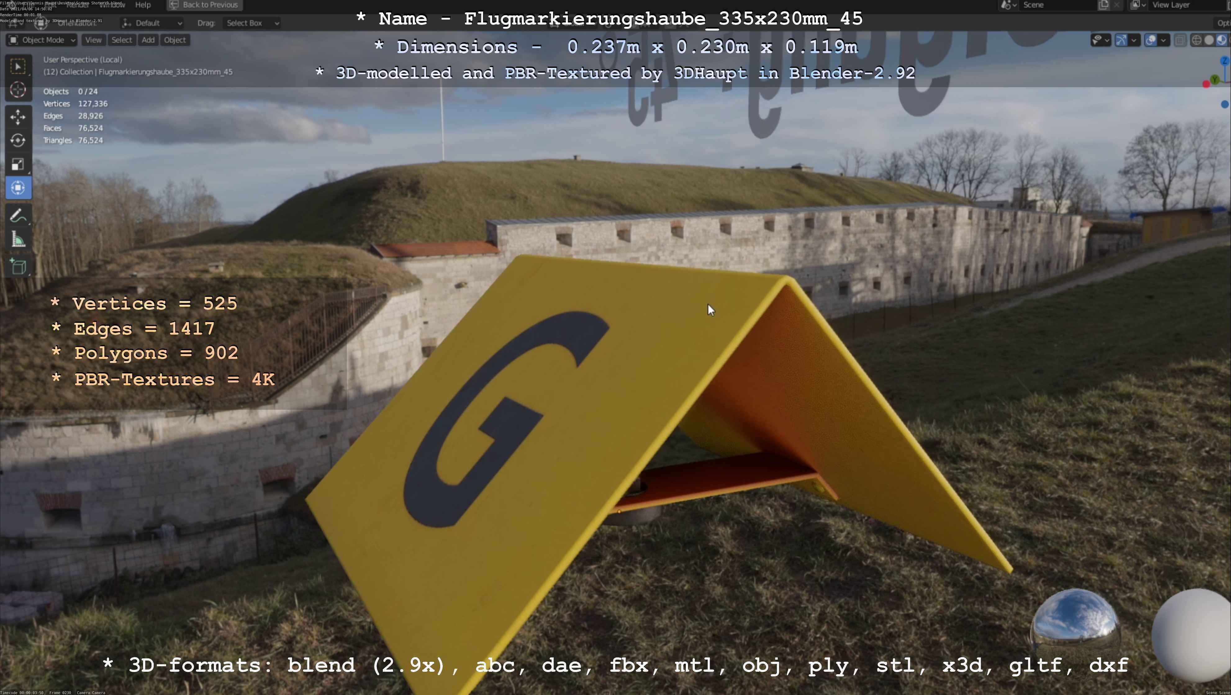Select the Scale tool
The image size is (1231, 695).
click(18, 164)
